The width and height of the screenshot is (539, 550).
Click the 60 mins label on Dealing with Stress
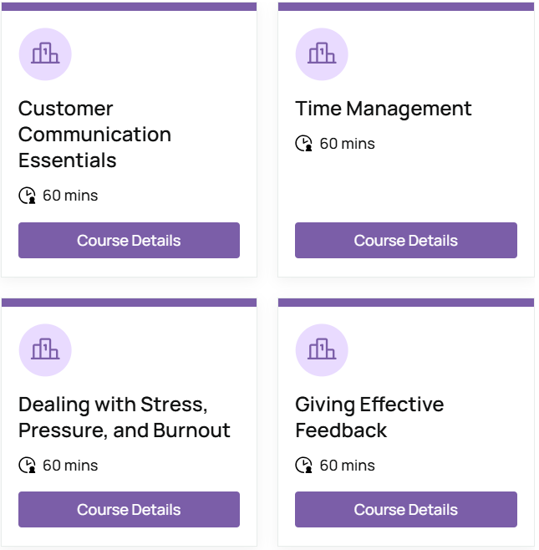(x=70, y=466)
